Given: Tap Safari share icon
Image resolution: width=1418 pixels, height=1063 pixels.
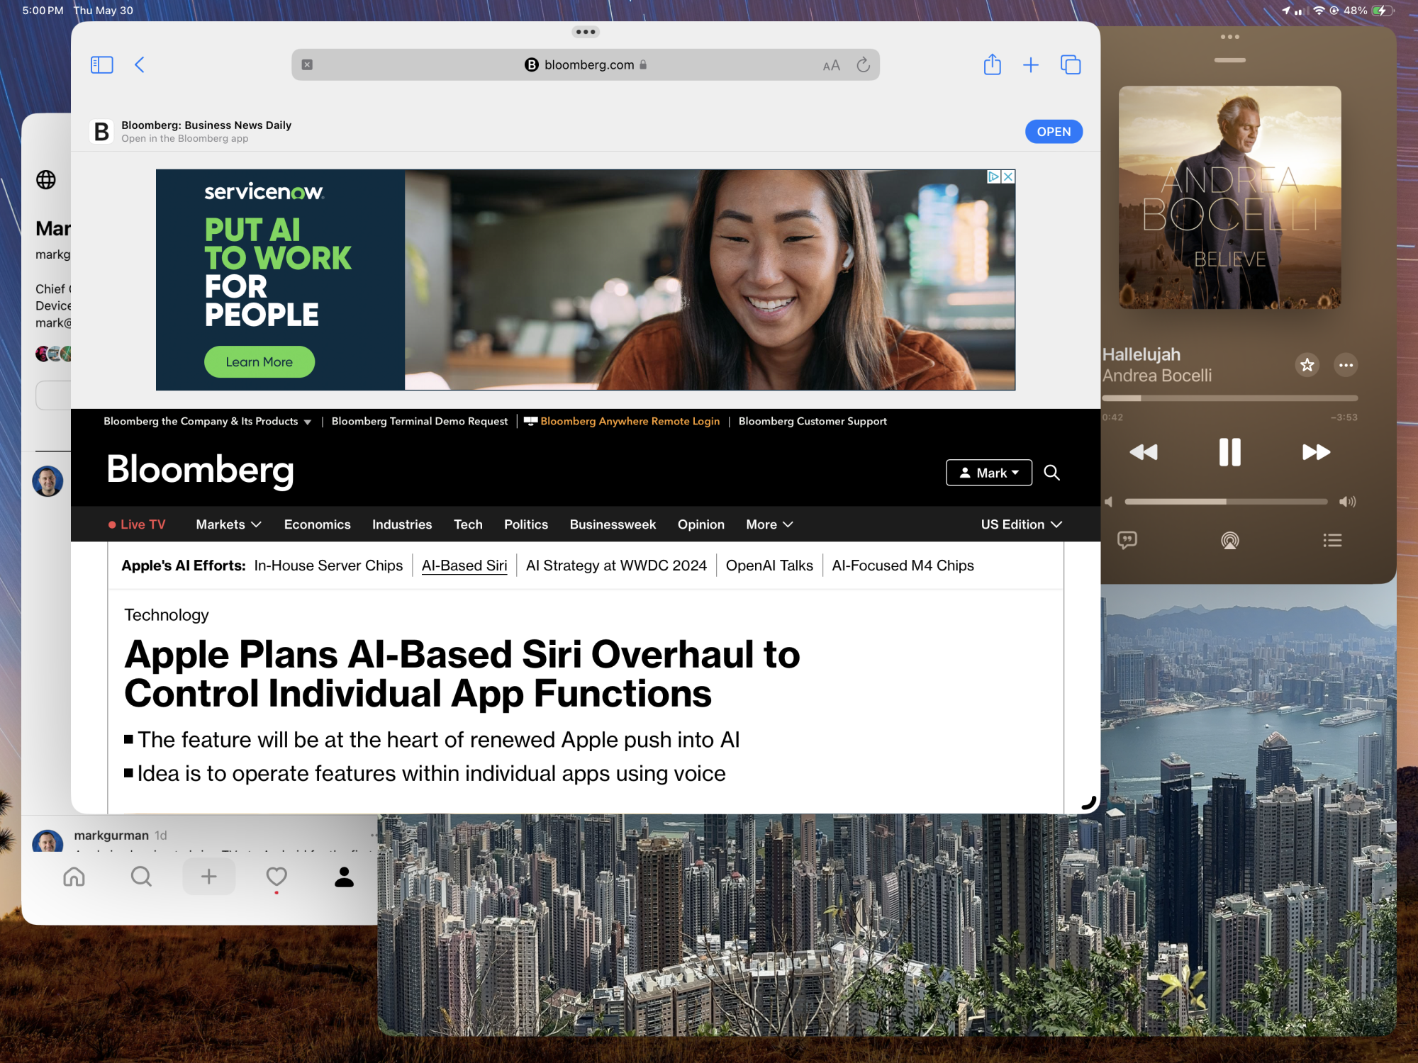Looking at the screenshot, I should pyautogui.click(x=992, y=65).
